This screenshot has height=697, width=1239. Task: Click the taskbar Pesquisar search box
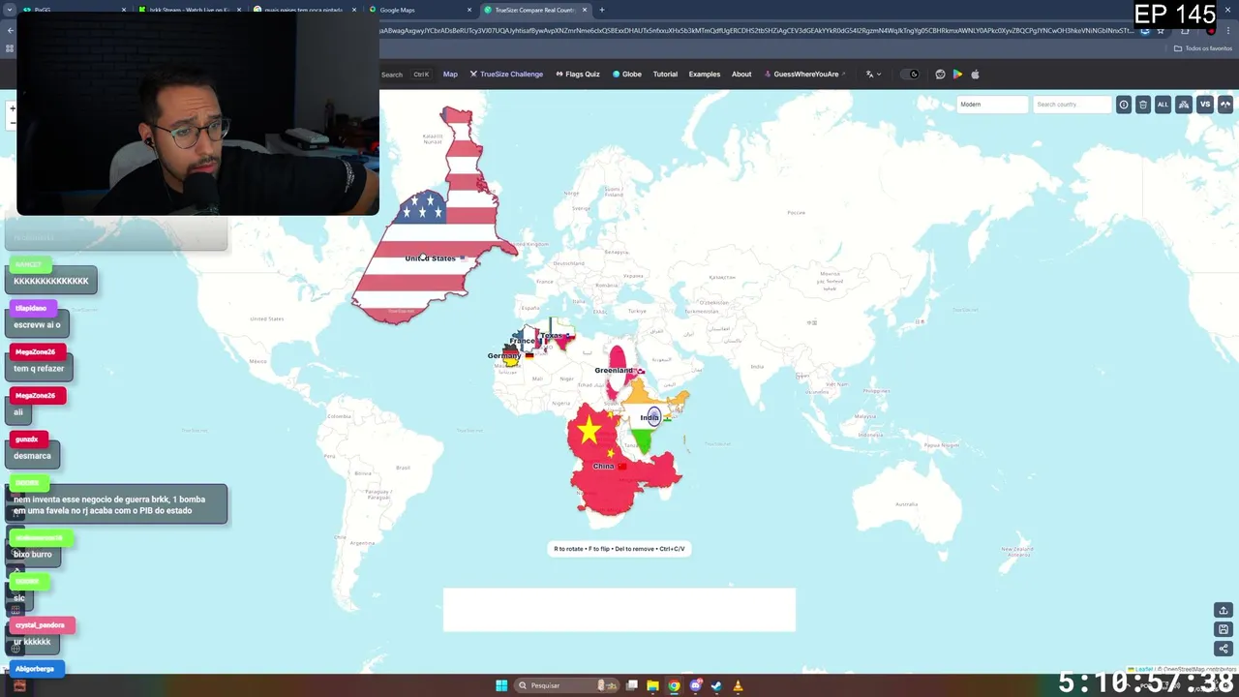click(567, 685)
